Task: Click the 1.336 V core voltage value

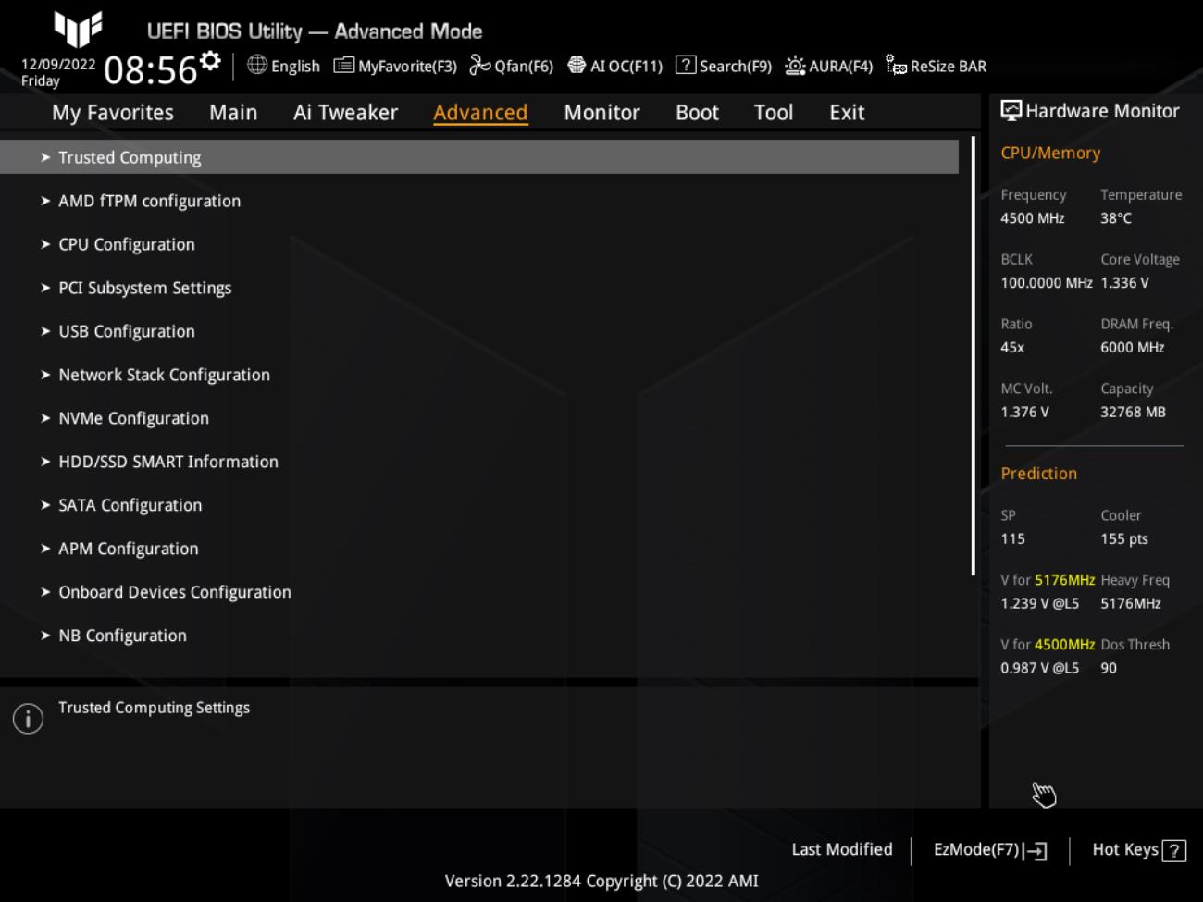Action: click(x=1124, y=283)
